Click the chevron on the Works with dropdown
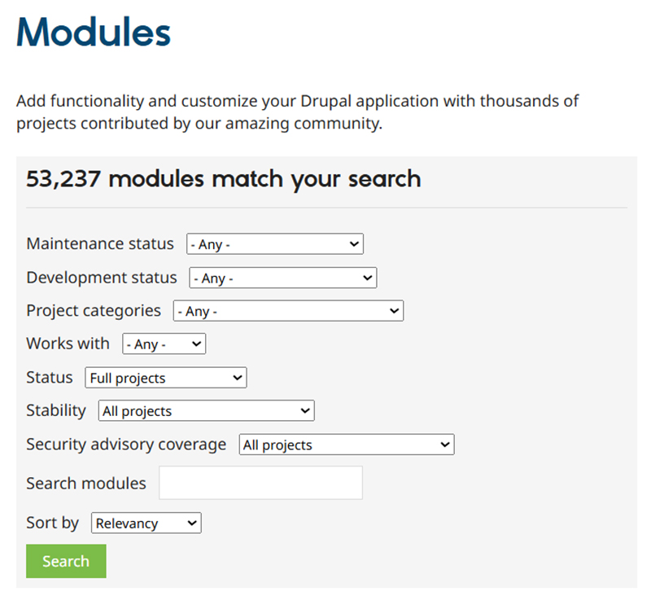651x600 pixels. tap(196, 344)
